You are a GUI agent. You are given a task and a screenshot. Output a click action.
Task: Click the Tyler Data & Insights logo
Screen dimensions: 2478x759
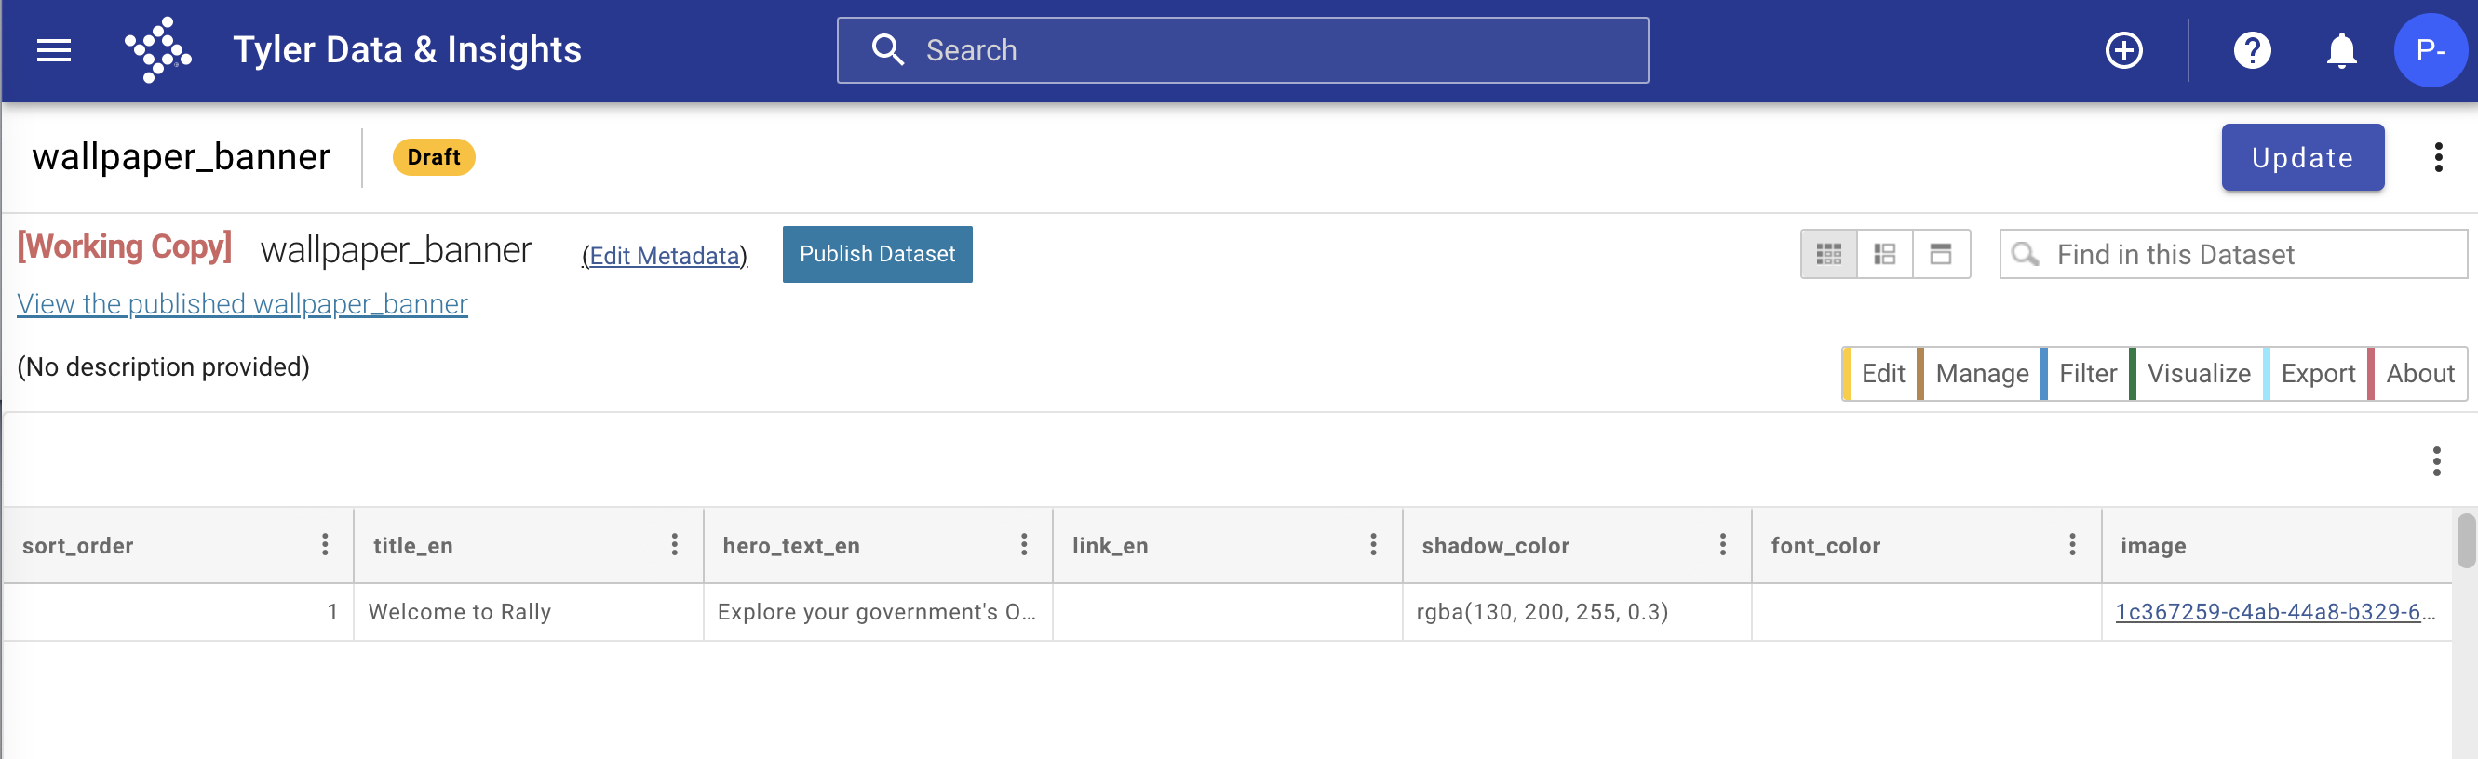[157, 50]
